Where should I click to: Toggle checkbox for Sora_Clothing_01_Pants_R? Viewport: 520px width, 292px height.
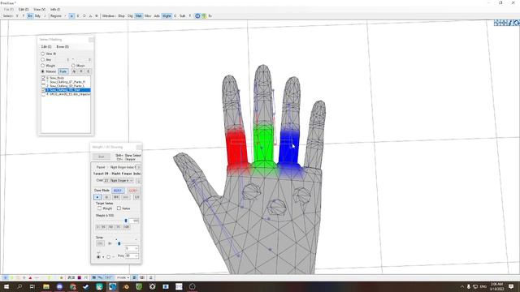click(43, 82)
